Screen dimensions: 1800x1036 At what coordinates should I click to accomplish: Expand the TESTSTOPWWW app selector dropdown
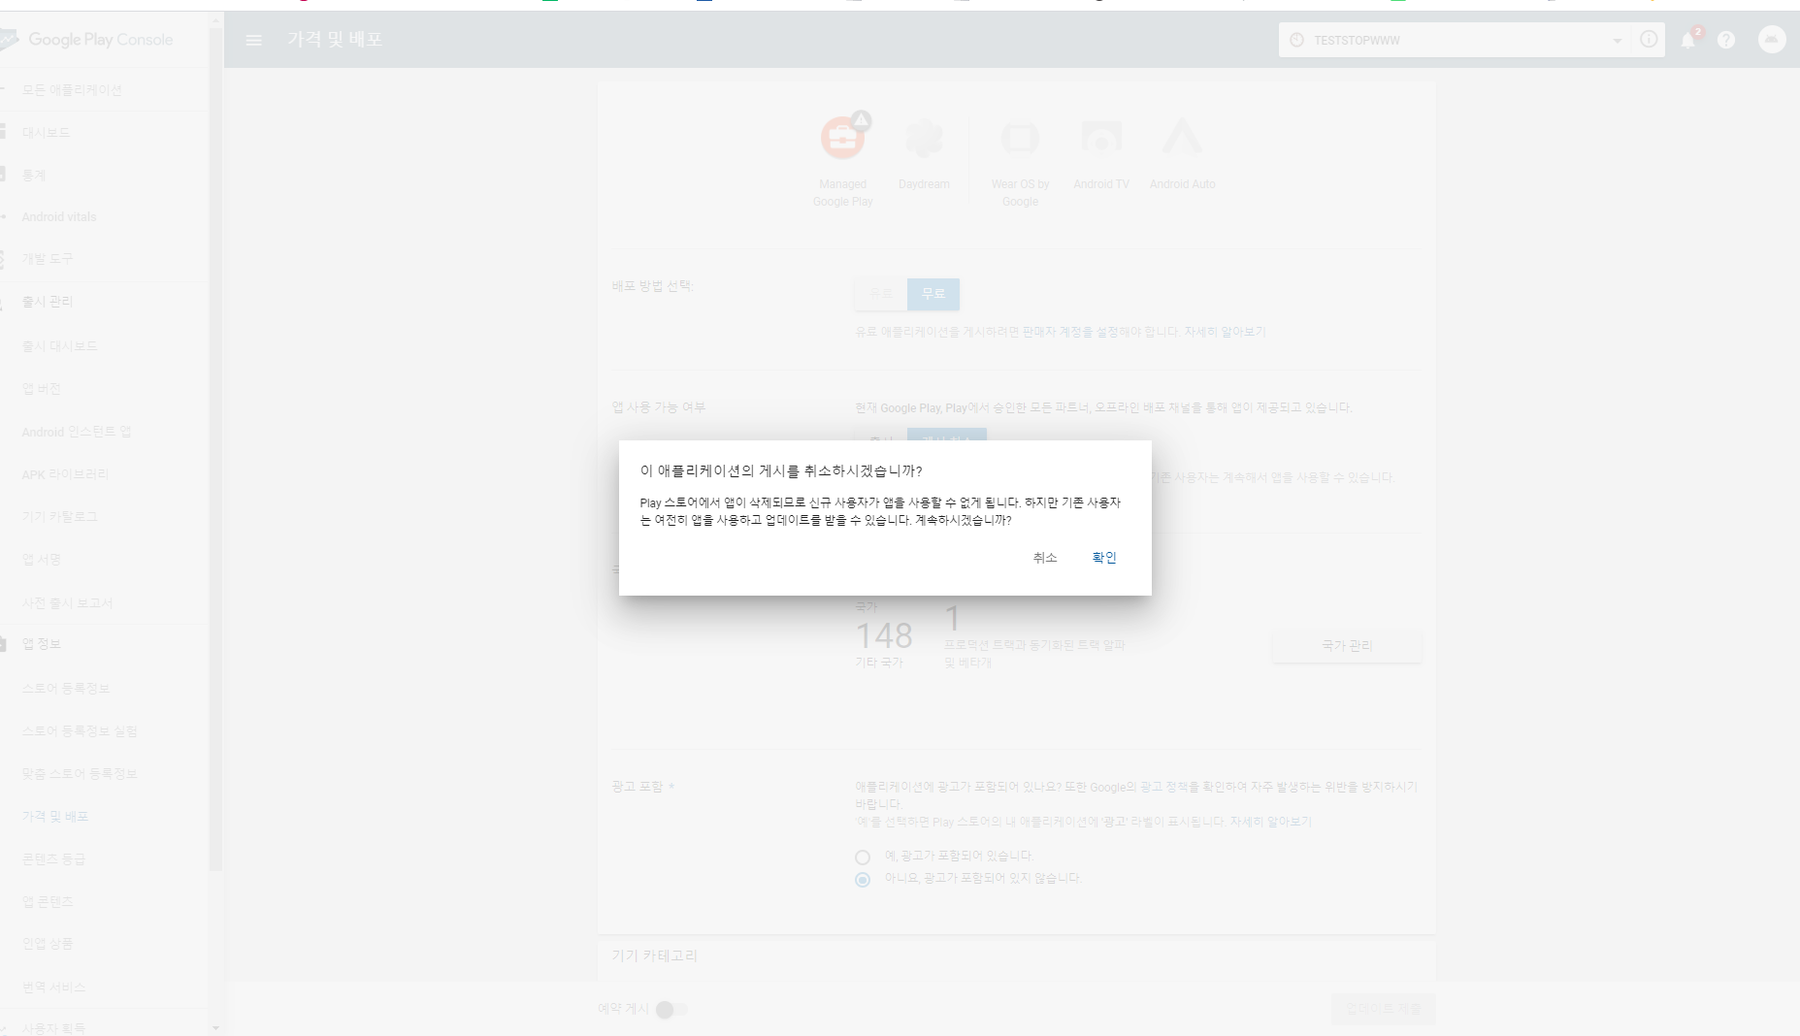[1617, 41]
